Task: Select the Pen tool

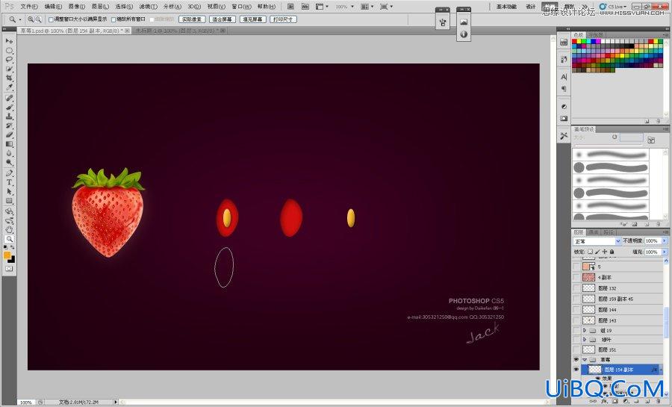Action: pos(9,173)
